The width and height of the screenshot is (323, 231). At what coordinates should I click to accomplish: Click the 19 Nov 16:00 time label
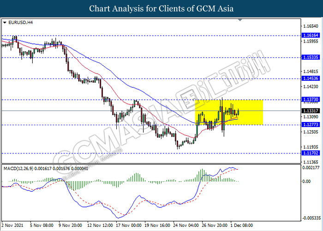click(x=158, y=225)
